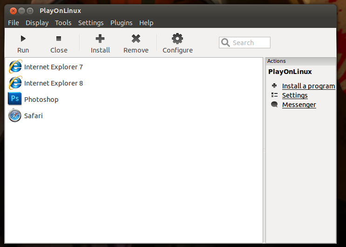Click the Remove X icon
This screenshot has width=346, height=247.
tap(136, 39)
